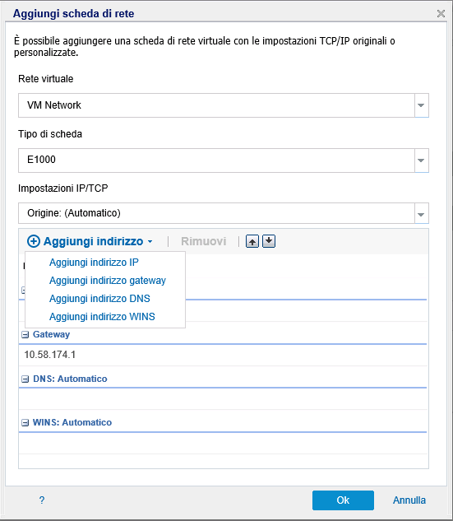Close the Aggiungi scheda di rete dialog
Screen dimensions: 453x521
[441, 14]
